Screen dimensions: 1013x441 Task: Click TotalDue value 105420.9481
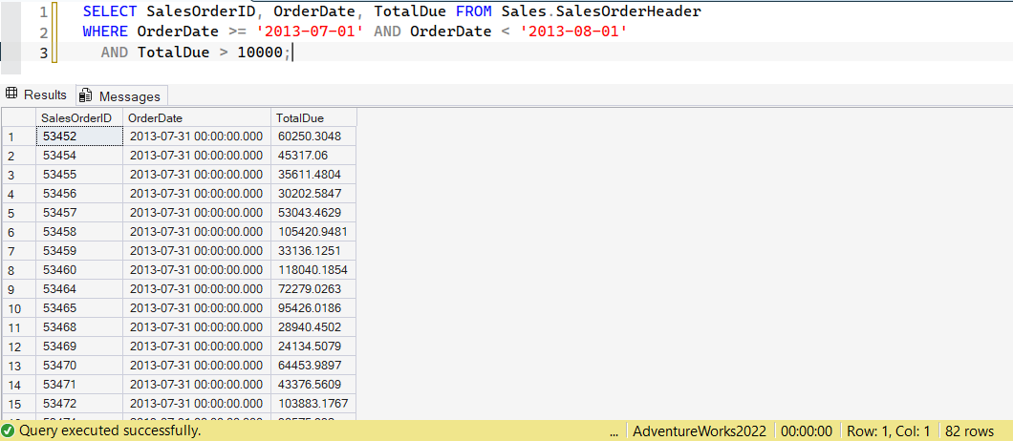314,232
